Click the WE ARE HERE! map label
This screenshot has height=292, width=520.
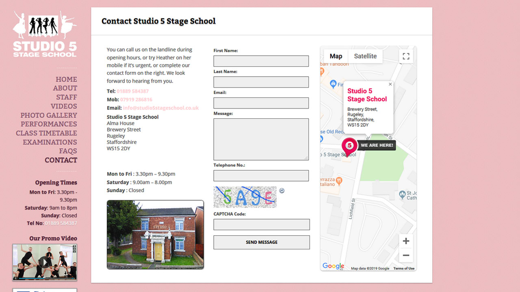(377, 145)
